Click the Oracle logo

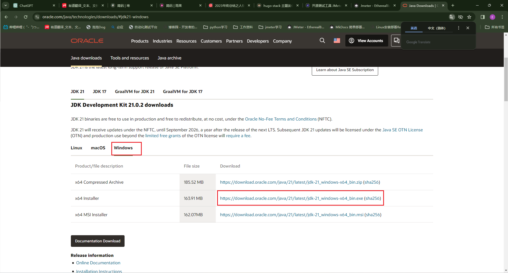[87, 41]
